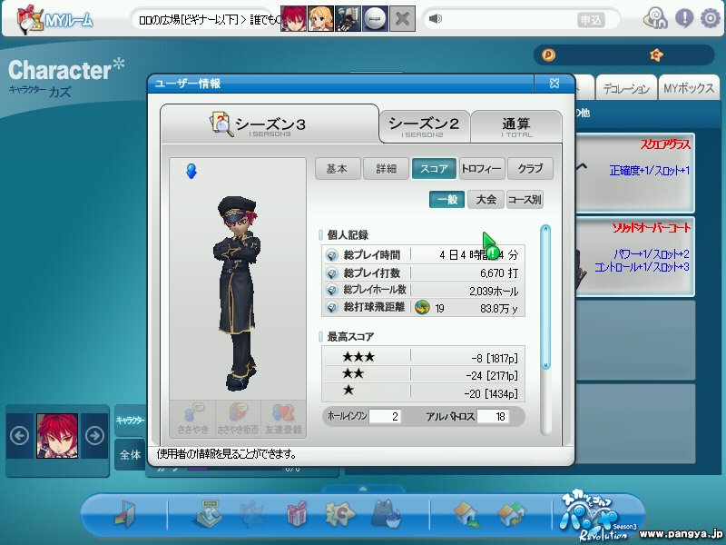Click the 総プレイ打数 6,670 打 value
Image resolution: width=726 pixels, height=545 pixels.
pos(499,273)
